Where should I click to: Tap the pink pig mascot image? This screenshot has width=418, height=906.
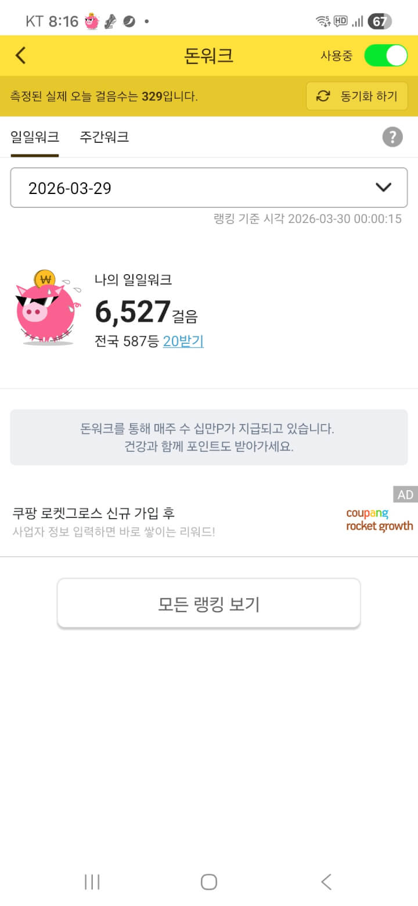45,308
